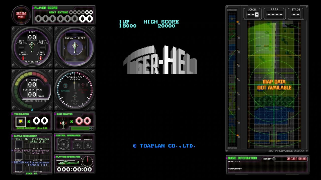This screenshot has height=180, width=321.
Task: Click the Composed By field
Action: click(267, 170)
